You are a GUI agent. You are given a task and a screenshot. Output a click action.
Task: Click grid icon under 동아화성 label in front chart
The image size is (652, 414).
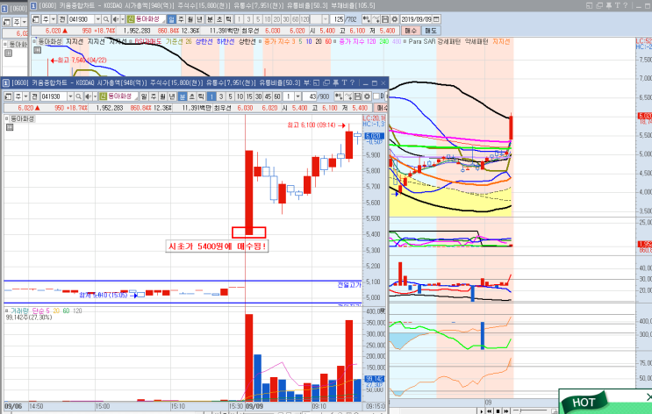[x=10, y=127]
